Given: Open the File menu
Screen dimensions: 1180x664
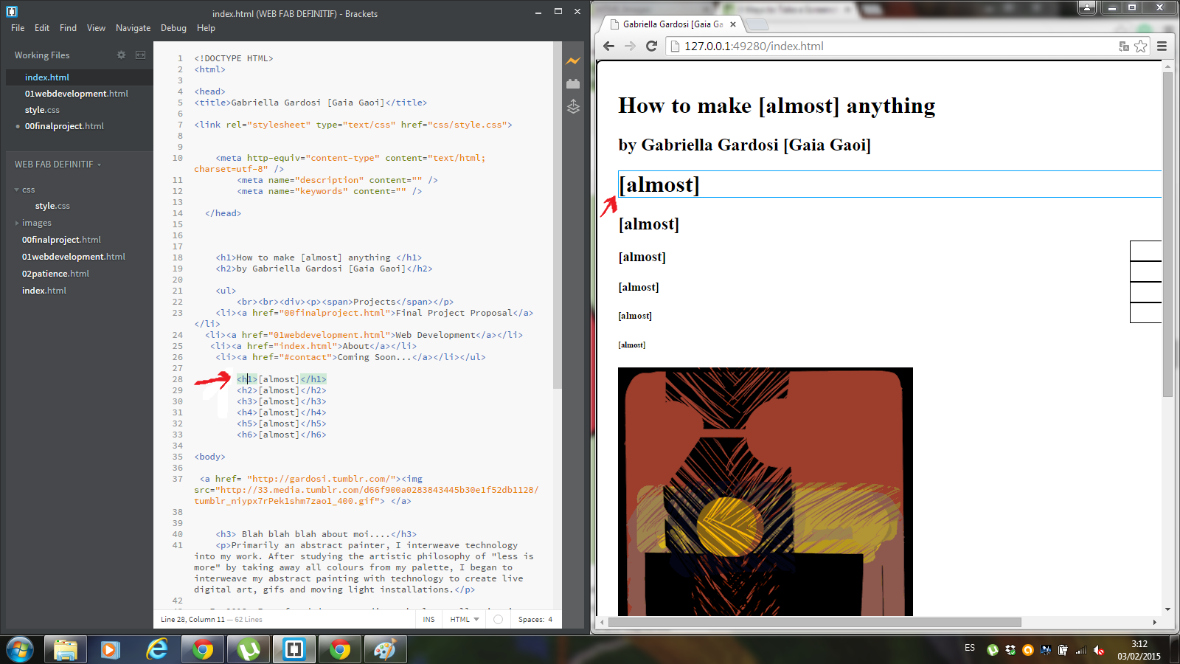Looking at the screenshot, I should pyautogui.click(x=18, y=28).
